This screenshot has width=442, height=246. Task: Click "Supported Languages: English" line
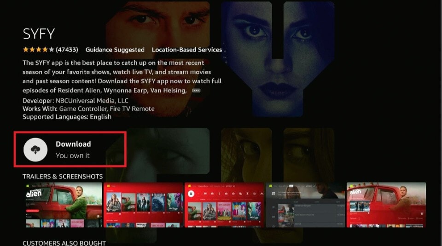(x=67, y=117)
